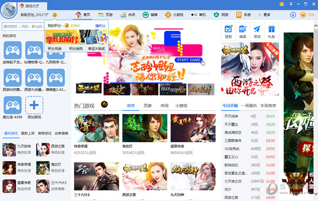This screenshot has height=201, width=318.
Task: Click the gold points coin icon
Action: pos(55,15)
